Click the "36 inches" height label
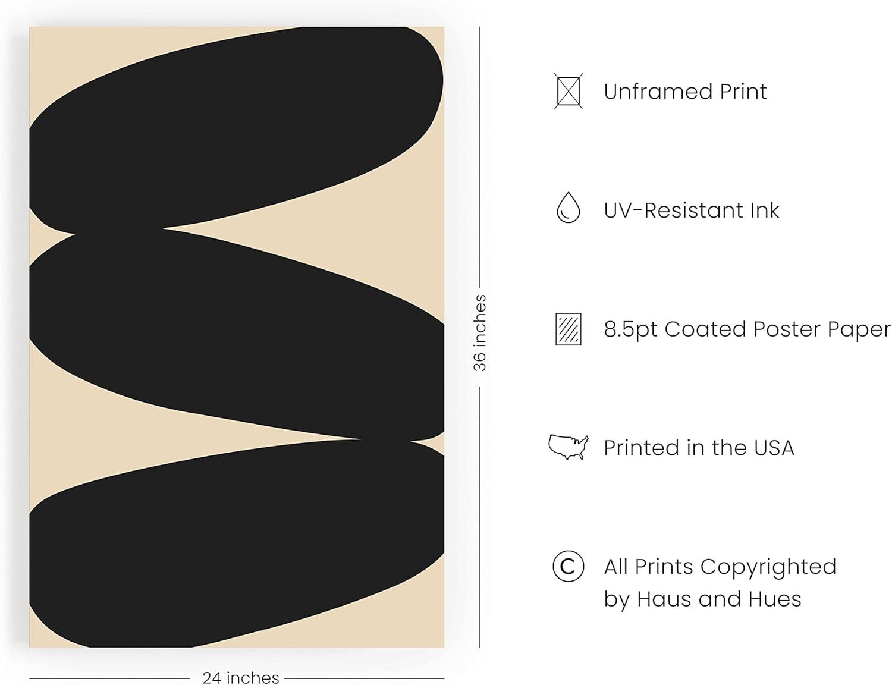Viewport: 892px width, 685px height. 480,333
